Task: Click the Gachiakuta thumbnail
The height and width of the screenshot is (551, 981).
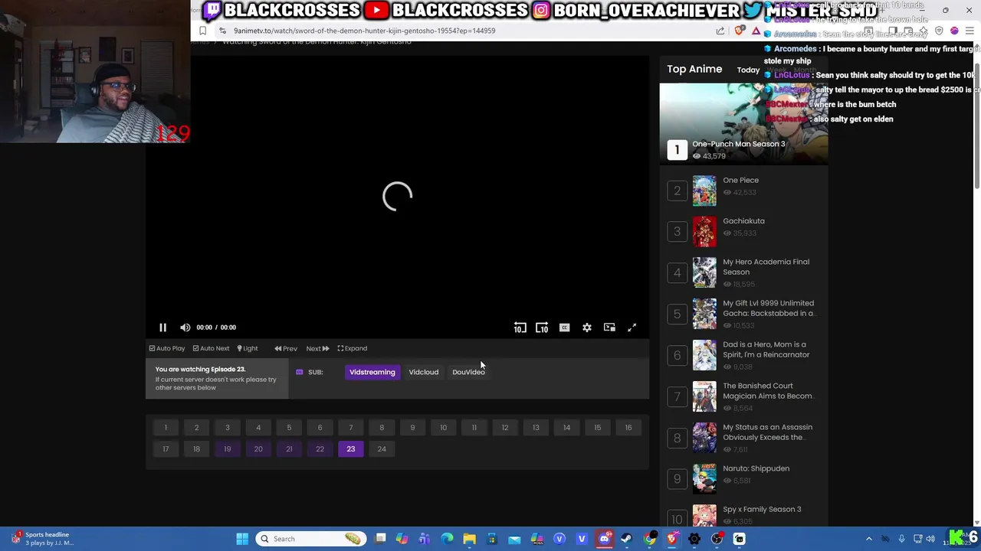Action: (x=704, y=232)
